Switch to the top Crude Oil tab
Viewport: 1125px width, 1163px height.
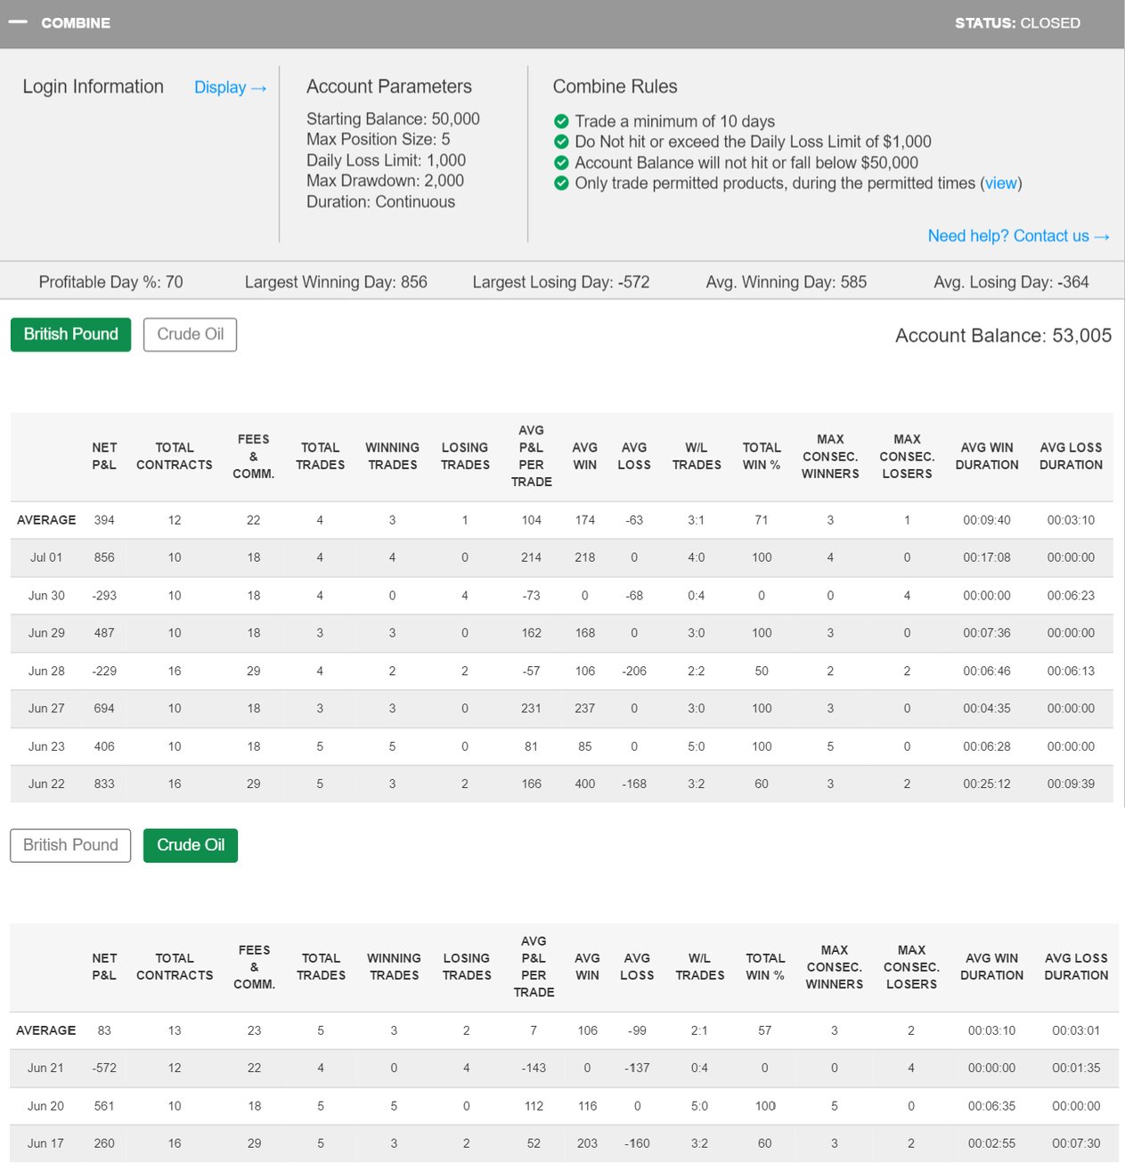pyautogui.click(x=190, y=335)
